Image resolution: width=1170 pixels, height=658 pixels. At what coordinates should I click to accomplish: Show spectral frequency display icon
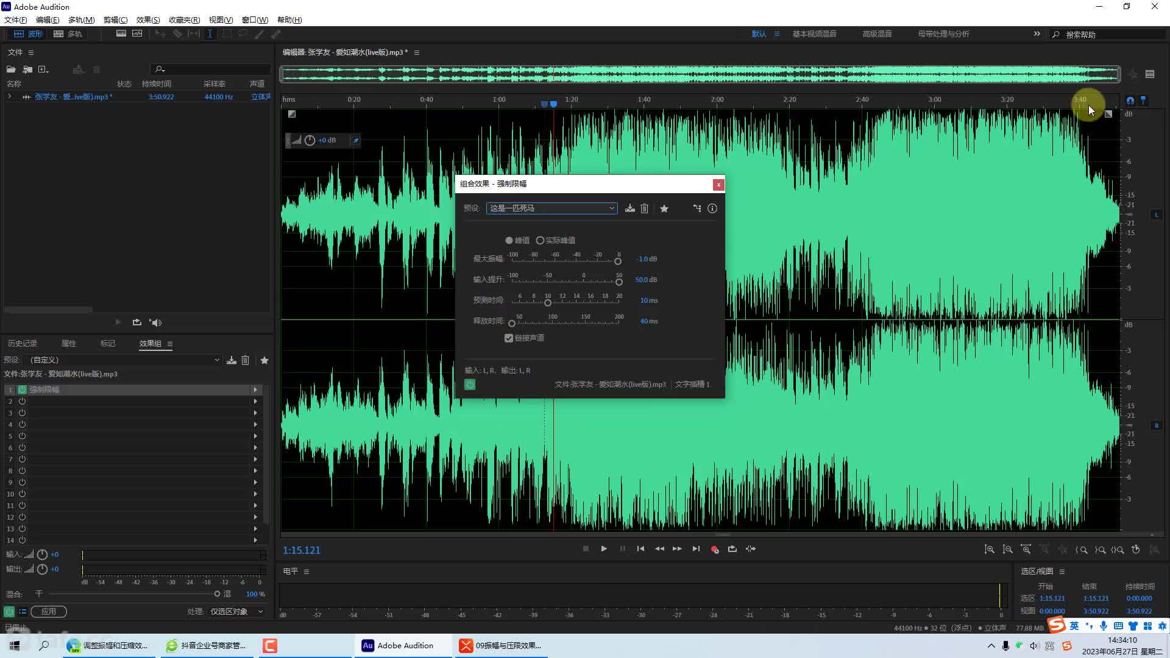pos(121,34)
